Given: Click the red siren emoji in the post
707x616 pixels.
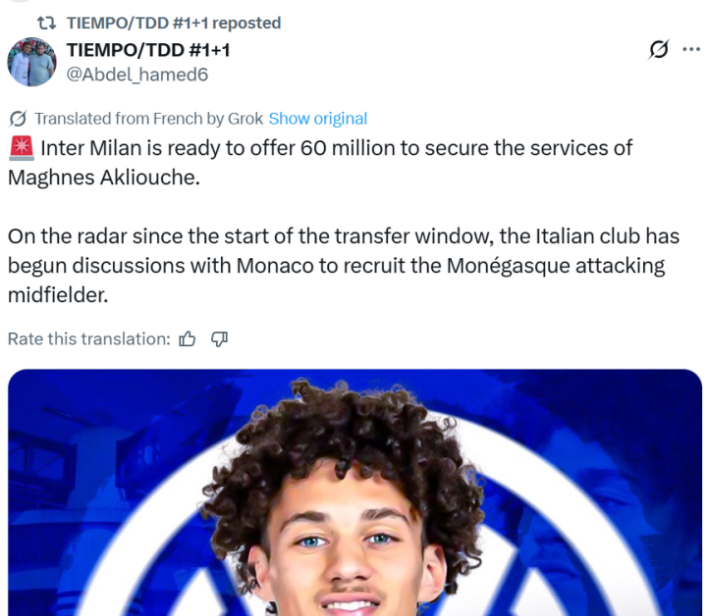Looking at the screenshot, I should coord(22,148).
